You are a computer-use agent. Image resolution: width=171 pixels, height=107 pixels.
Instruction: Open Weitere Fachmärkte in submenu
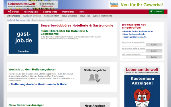pyautogui.click(x=103, y=16)
